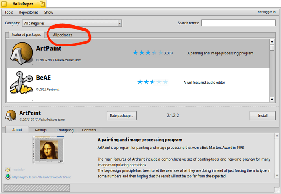281x194 pixels.
Task: Click the Not logged in menu
Action: pyautogui.click(x=266, y=12)
